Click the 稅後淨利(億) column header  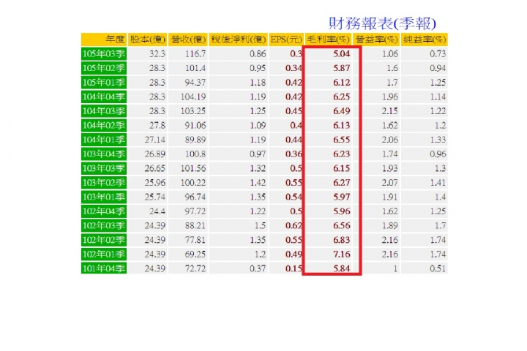239,39
